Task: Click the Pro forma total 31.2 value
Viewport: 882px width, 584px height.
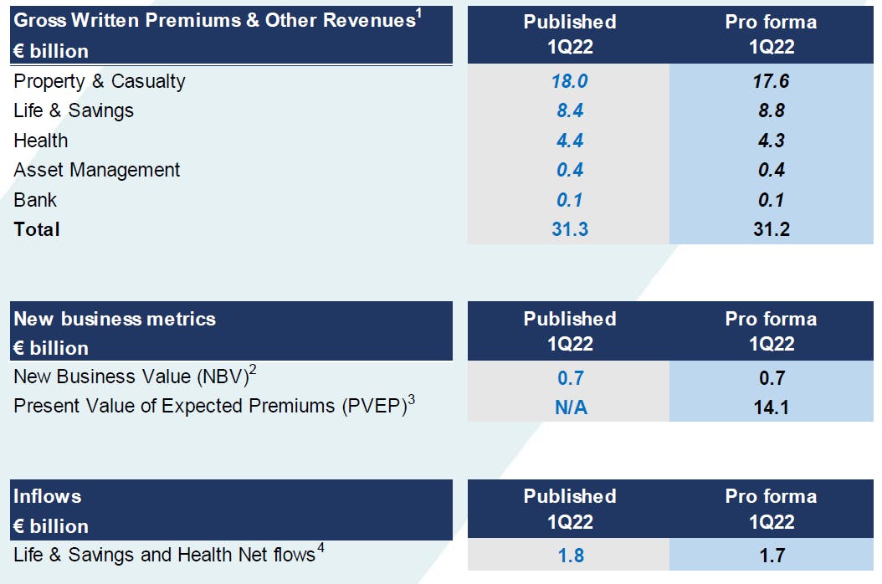Action: point(772,229)
